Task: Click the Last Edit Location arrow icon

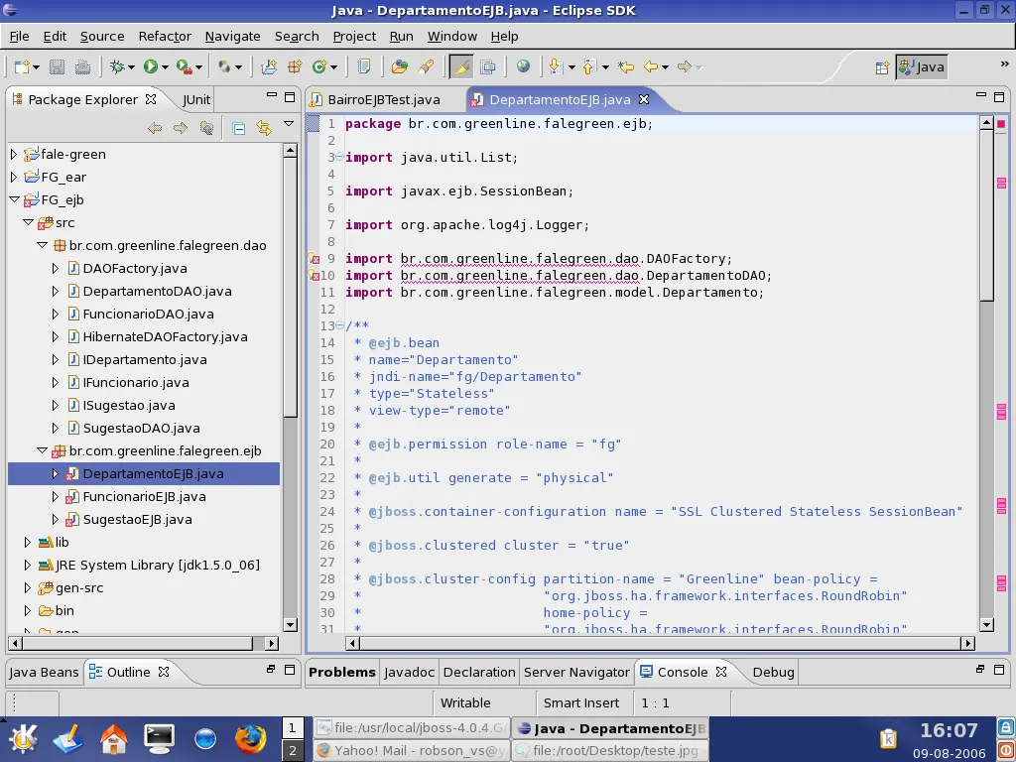Action: (x=626, y=66)
